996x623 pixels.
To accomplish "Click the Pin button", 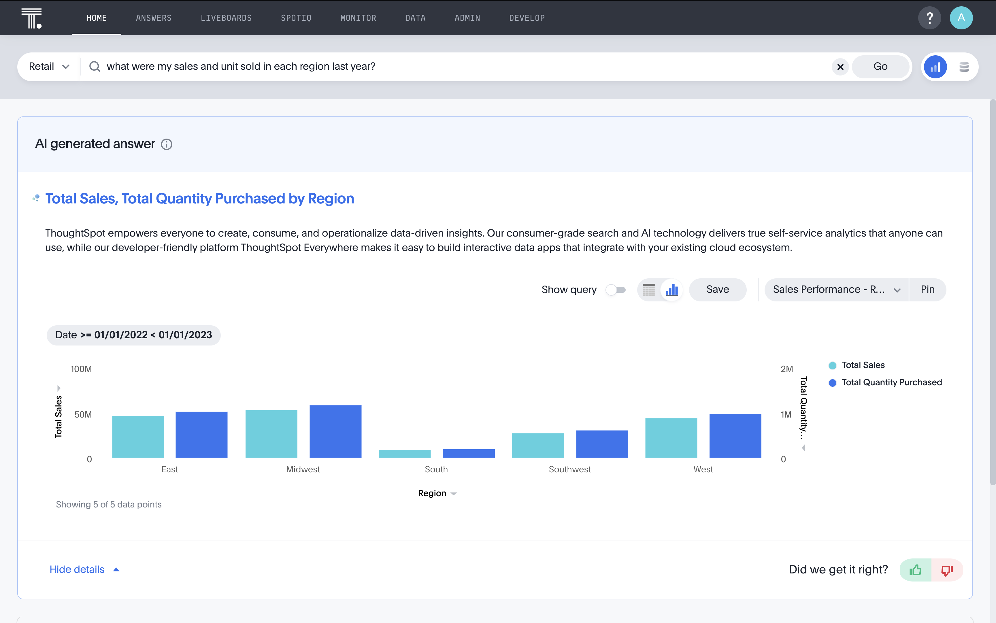I will click(x=928, y=290).
